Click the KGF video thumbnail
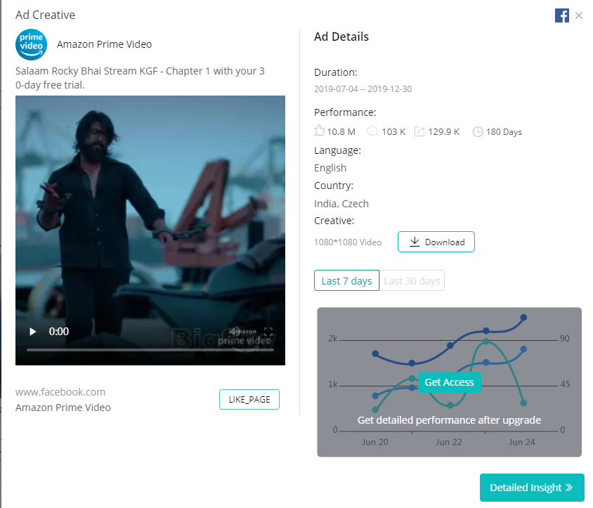This screenshot has width=593, height=508. click(x=150, y=230)
